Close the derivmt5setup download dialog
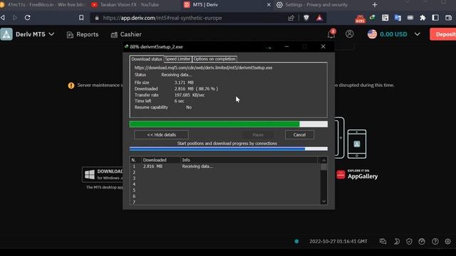The width and height of the screenshot is (456, 256). (323, 46)
